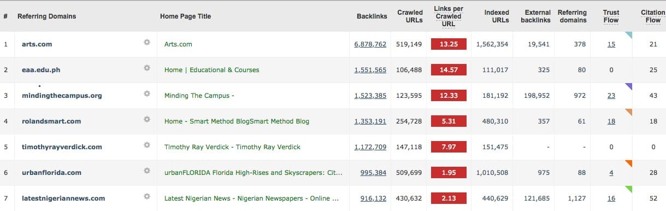Click Trust Flow value 18 for rolandsmart.com
Viewport: 666px width, 211px height.
[611, 121]
